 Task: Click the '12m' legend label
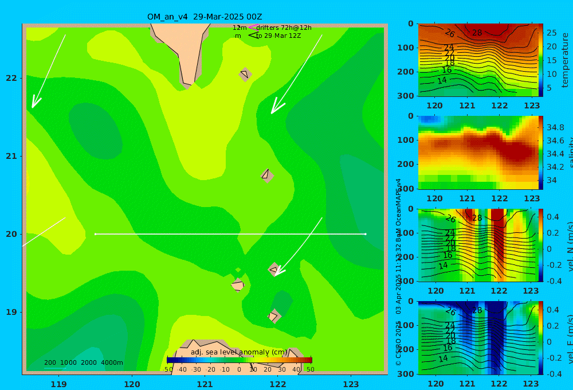pos(240,28)
